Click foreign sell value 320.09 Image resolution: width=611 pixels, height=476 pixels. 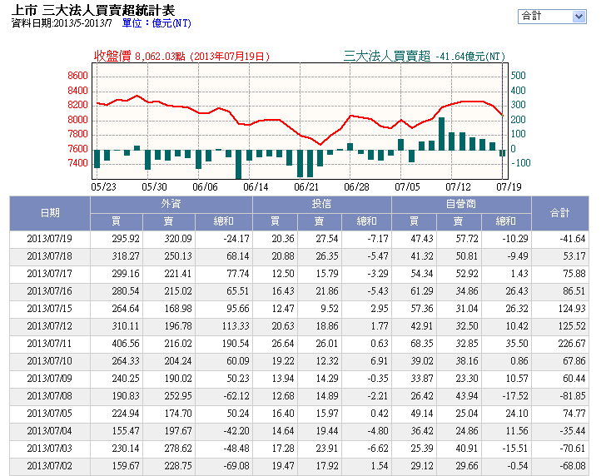tap(169, 239)
